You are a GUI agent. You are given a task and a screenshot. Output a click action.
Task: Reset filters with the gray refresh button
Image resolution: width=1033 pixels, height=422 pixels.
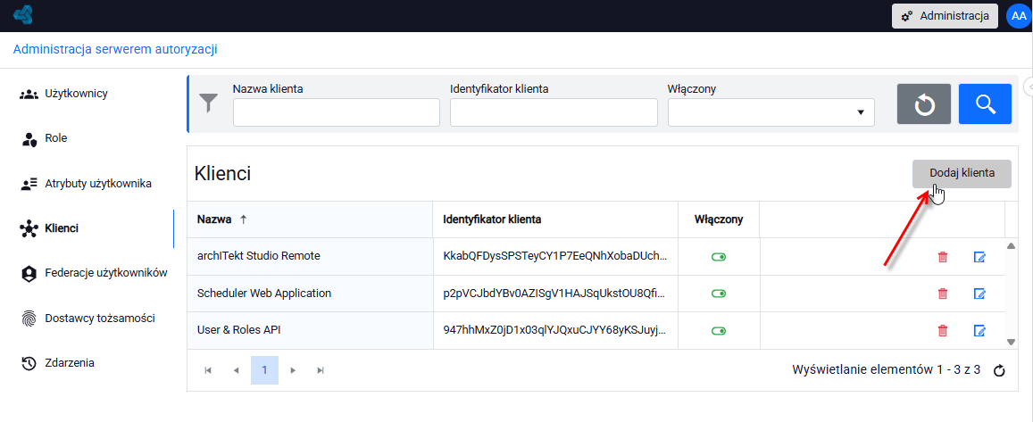[x=924, y=104]
